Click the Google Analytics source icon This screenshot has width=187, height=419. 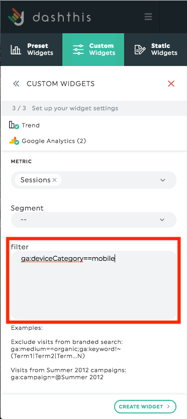click(x=14, y=141)
